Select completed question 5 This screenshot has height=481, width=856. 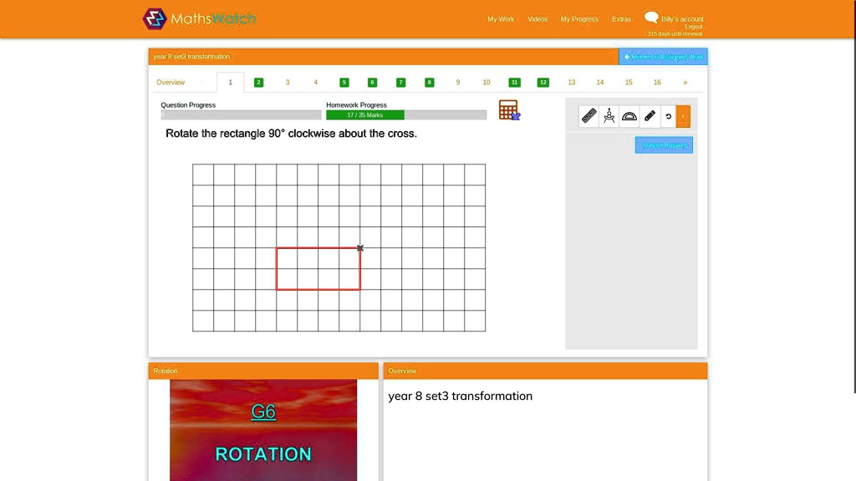344,82
